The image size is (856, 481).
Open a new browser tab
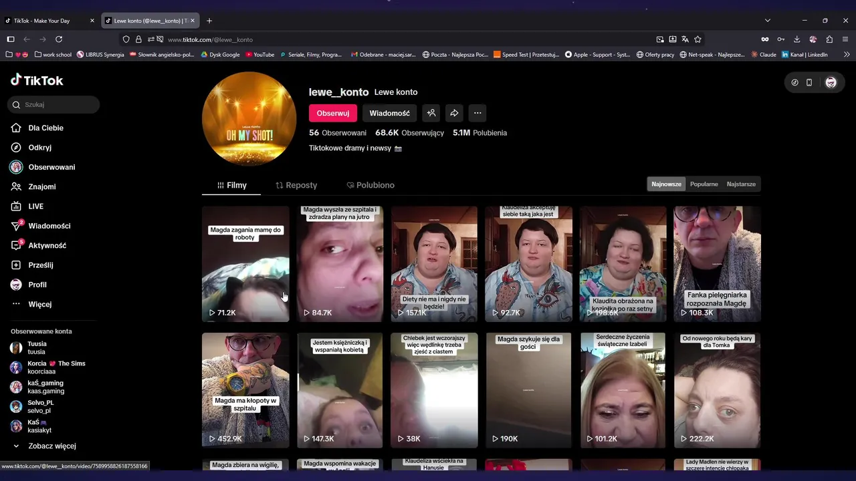(x=209, y=21)
